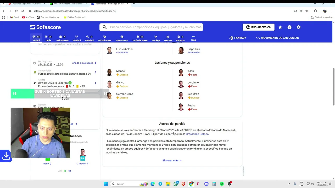Expand Mostrar más description
This screenshot has height=188, width=335.
(172, 161)
